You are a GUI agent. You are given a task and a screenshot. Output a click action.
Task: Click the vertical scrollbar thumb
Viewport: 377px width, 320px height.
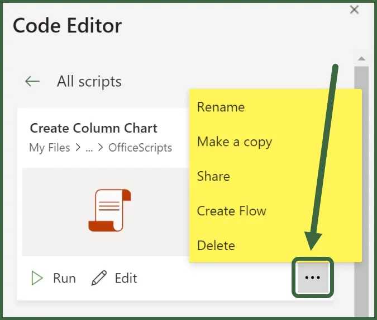point(361,185)
